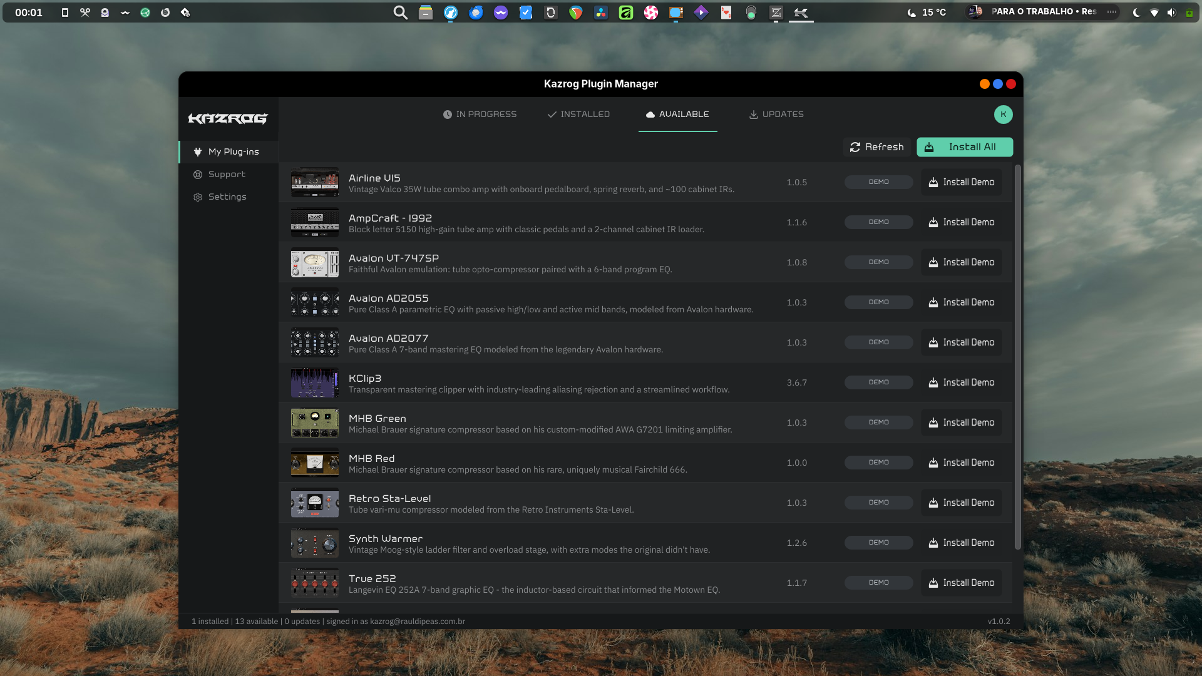The width and height of the screenshot is (1202, 676).
Task: Click the app version v1.0.2 label
Action: (999, 622)
